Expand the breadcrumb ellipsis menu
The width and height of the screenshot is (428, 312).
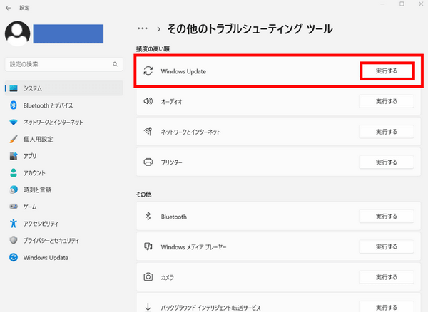tap(143, 28)
